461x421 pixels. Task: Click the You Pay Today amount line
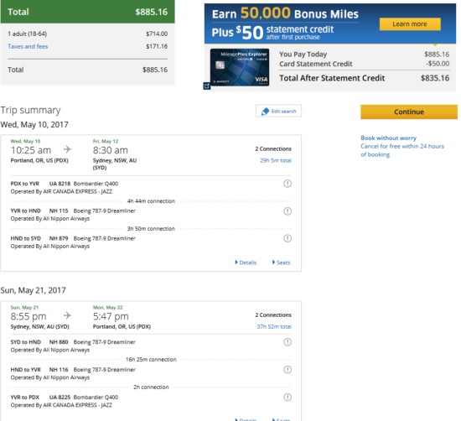(x=365, y=55)
